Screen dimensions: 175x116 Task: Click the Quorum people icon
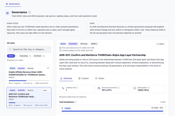[x=99, y=88]
